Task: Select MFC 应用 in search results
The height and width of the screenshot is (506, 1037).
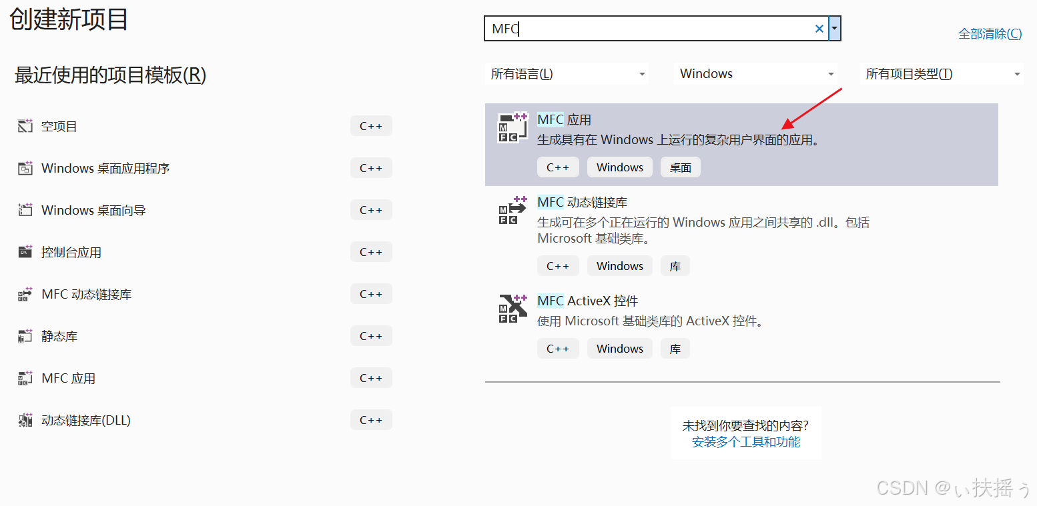Action: click(x=741, y=145)
